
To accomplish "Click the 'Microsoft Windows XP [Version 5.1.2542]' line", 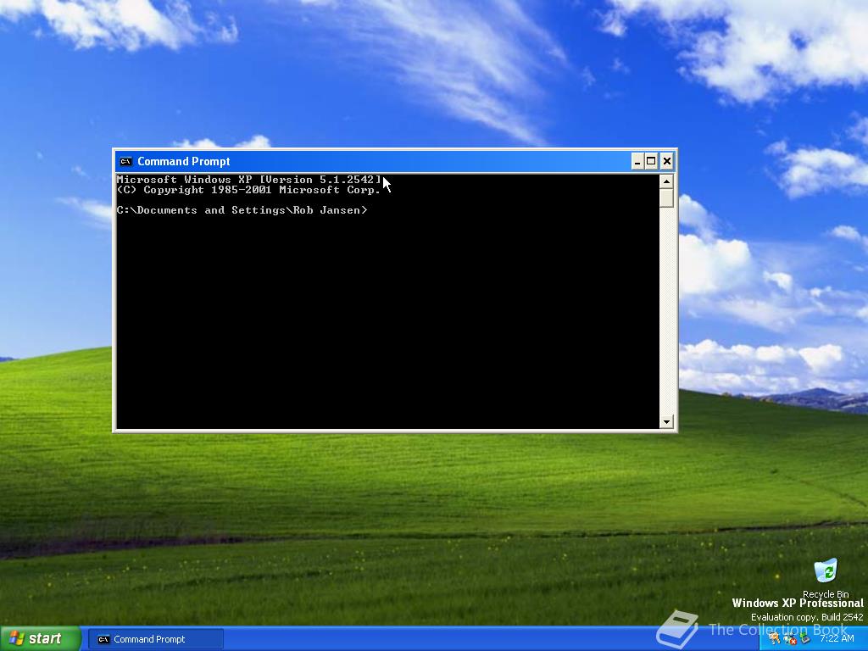I will pos(249,180).
